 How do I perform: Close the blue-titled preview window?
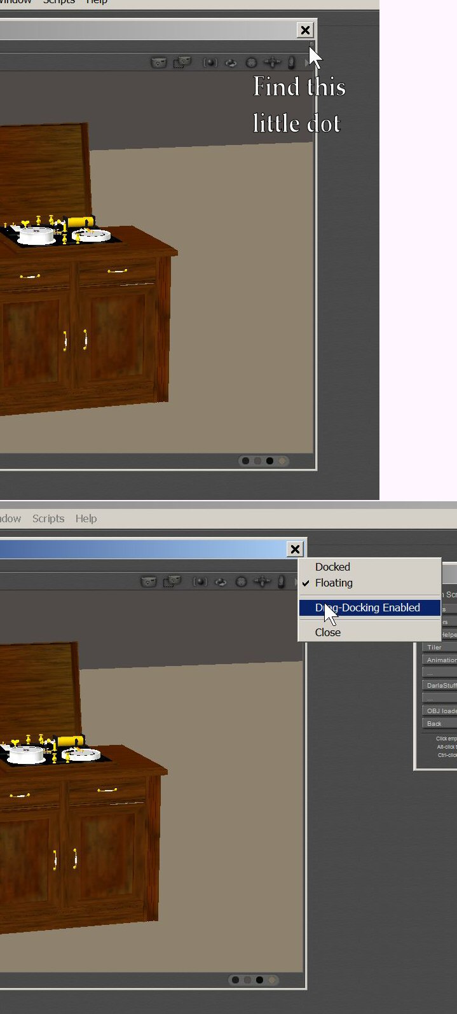295,549
